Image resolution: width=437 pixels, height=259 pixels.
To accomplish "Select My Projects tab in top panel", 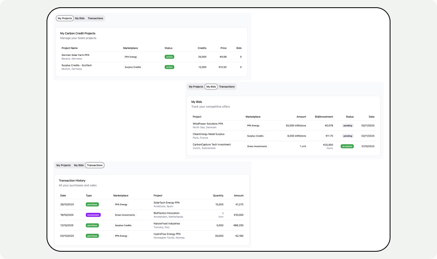I will tap(65, 18).
